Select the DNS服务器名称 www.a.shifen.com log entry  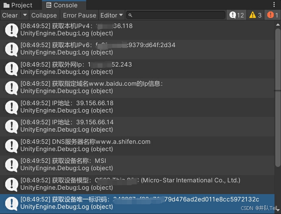137,145
